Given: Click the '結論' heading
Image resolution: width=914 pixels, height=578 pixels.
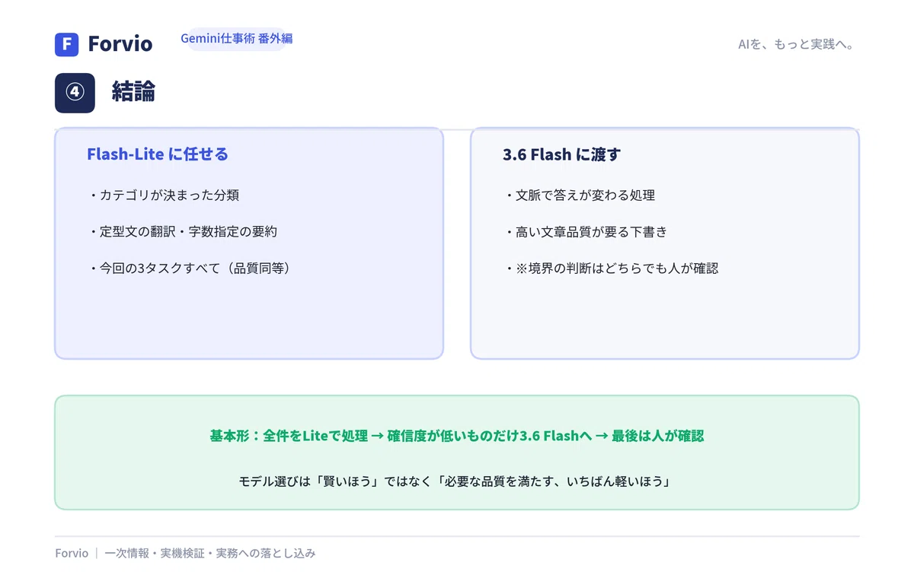Looking at the screenshot, I should 133,92.
